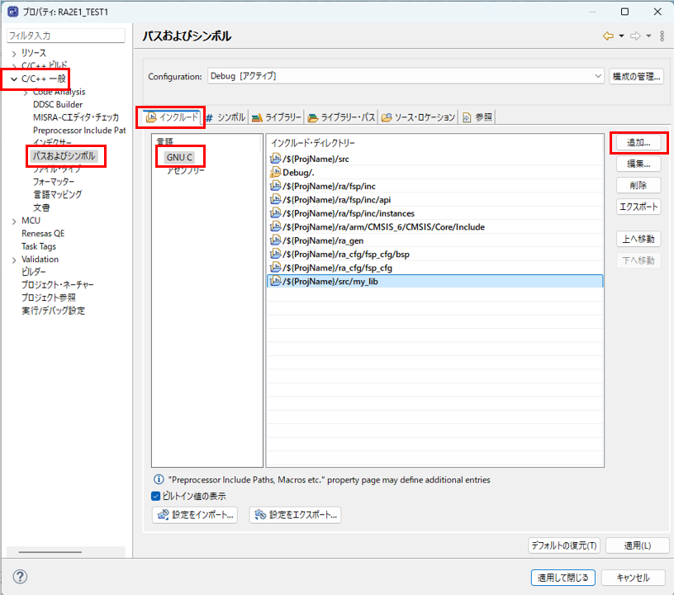Expand the Validation tree node
Viewport: 674px width, 595px height.
14,259
